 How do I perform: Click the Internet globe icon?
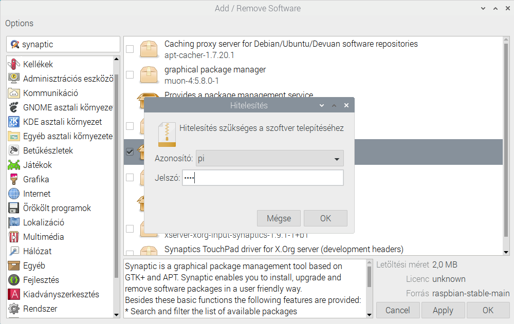(x=14, y=194)
